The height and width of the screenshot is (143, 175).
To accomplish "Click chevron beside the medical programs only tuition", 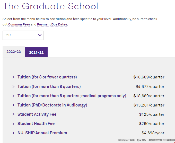I will tap(13, 96).
